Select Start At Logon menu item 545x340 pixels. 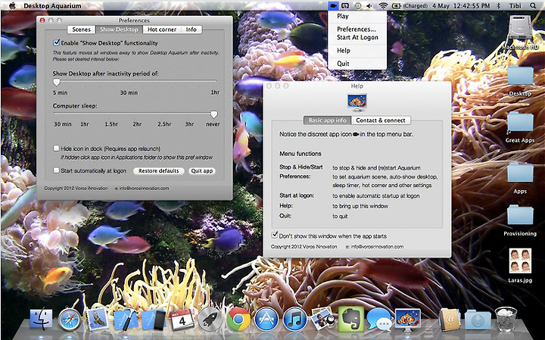pyautogui.click(x=357, y=38)
